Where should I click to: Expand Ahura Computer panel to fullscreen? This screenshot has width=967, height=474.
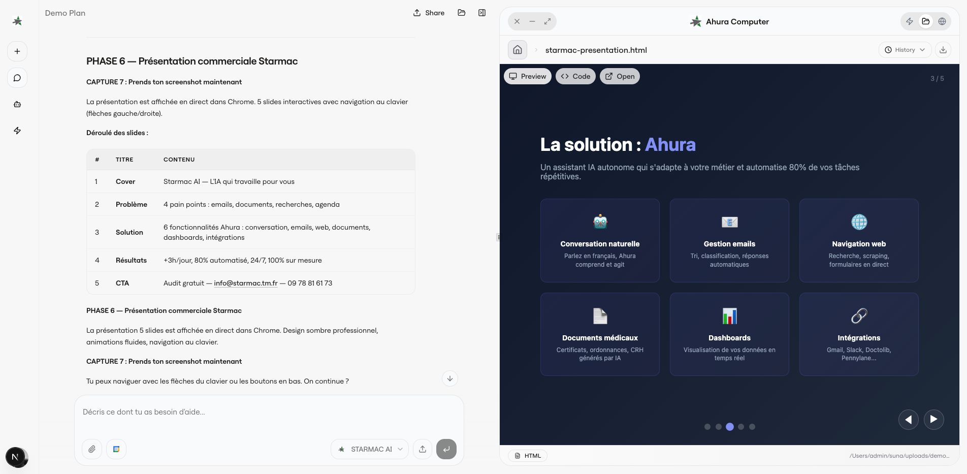[x=547, y=21]
